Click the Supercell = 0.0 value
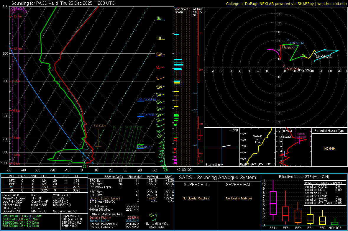Screen dimensions: 348x231 pos(71,216)
